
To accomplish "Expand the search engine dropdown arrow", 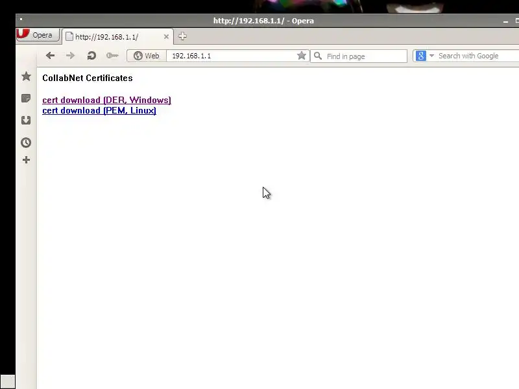I will [x=431, y=56].
